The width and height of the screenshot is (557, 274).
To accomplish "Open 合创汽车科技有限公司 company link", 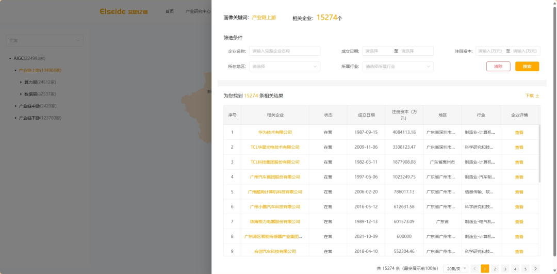I will pos(275,252).
